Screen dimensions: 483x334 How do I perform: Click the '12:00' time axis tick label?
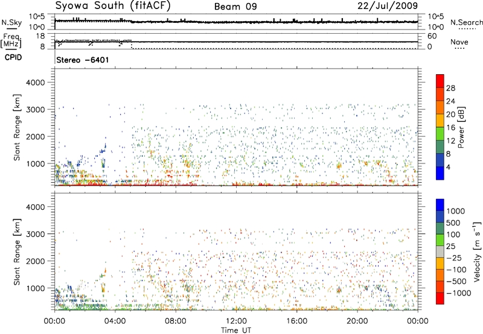coord(236,321)
